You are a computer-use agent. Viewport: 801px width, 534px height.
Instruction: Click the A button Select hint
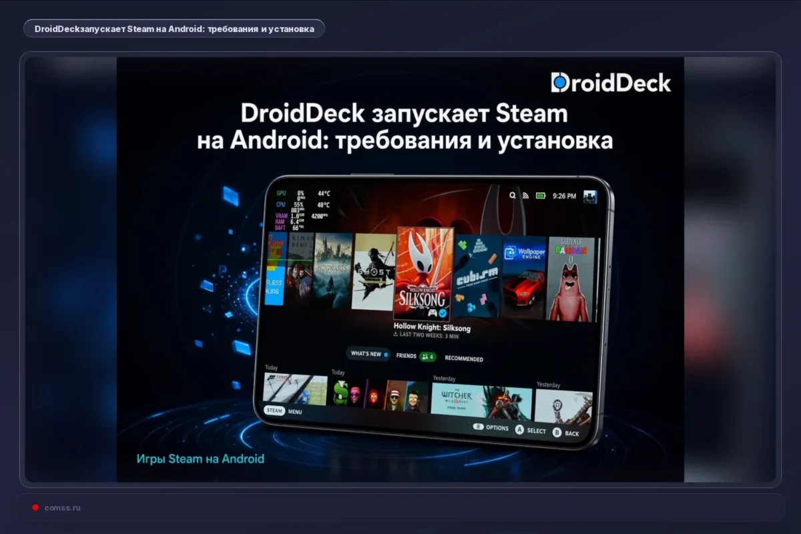[x=531, y=431]
